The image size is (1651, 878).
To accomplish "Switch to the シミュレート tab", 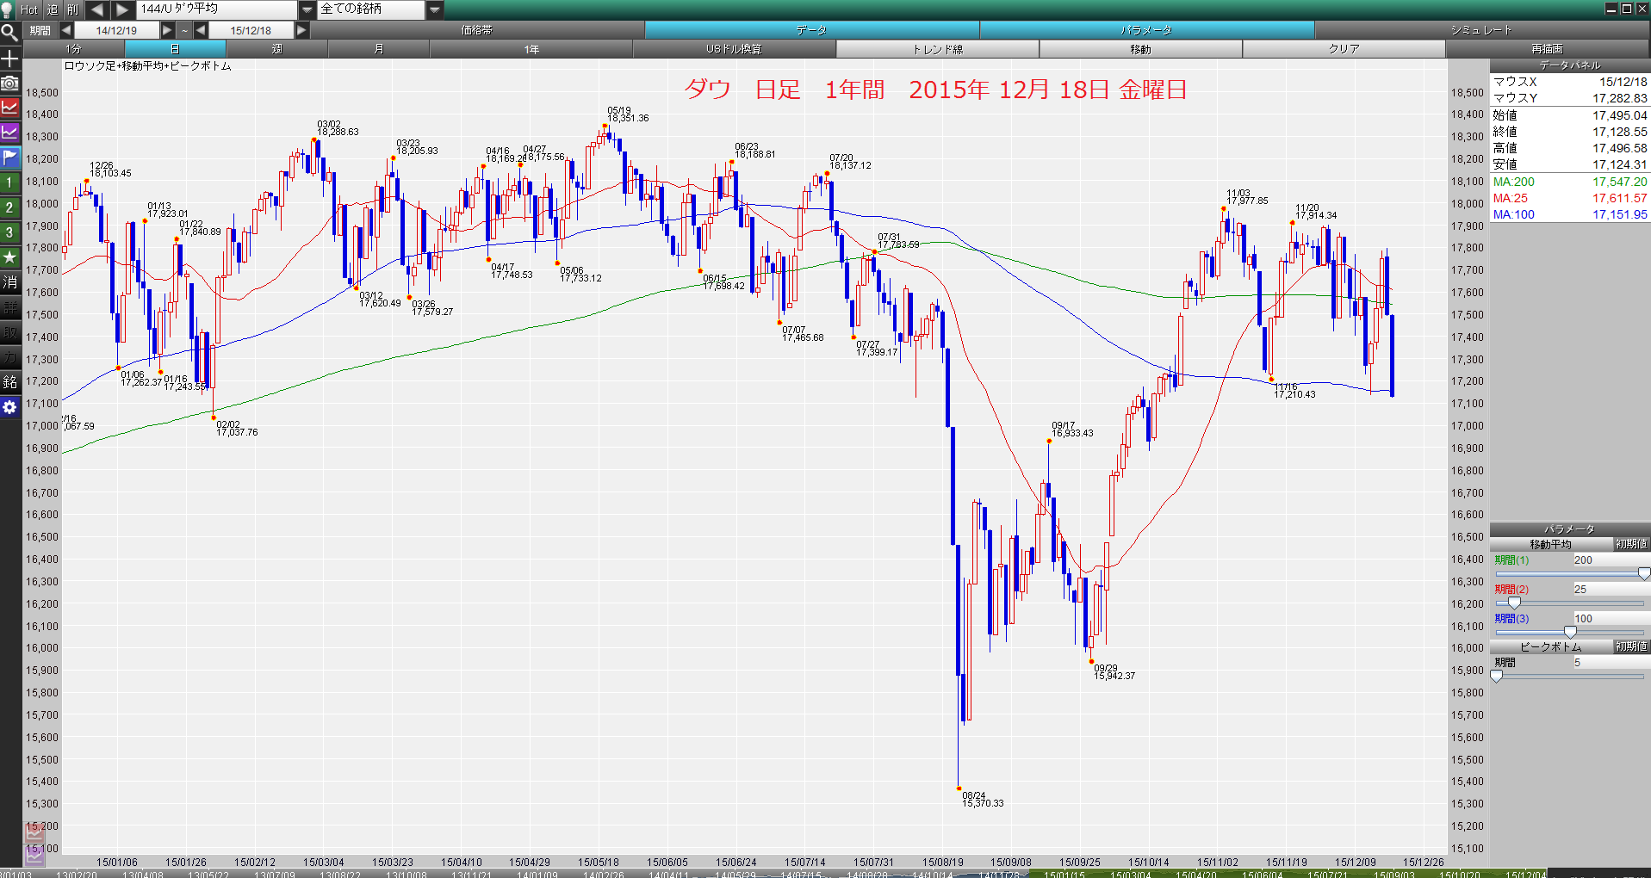I will click(1481, 30).
